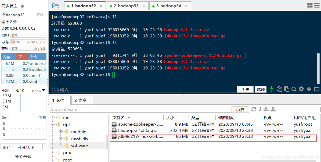Collapse the opt folder in tree
321x162 pixels.
(53, 125)
